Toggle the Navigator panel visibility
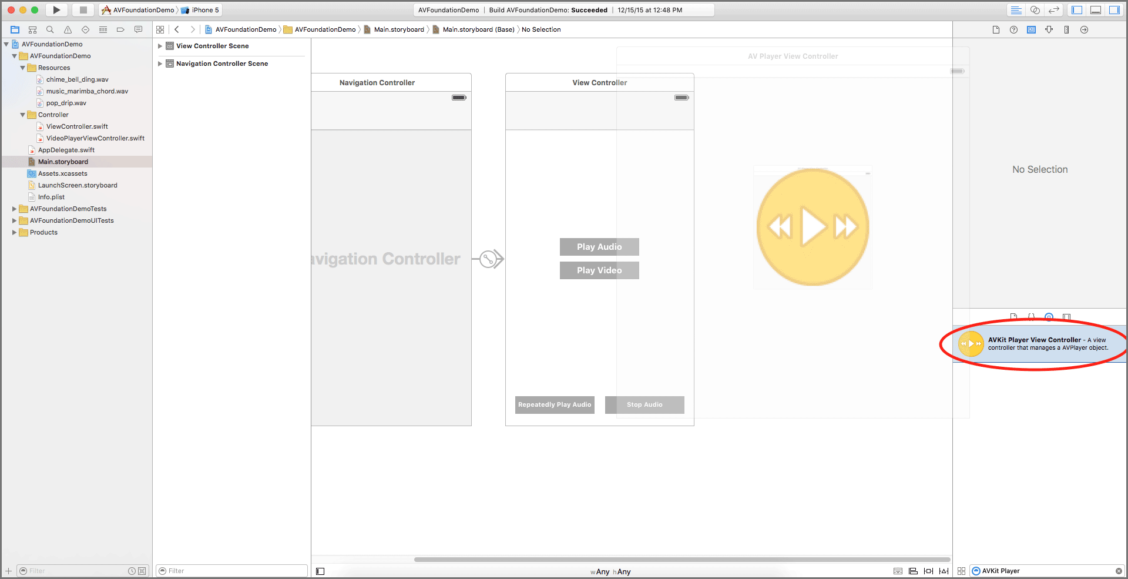Viewport: 1128px width, 579px height. click(x=1077, y=10)
